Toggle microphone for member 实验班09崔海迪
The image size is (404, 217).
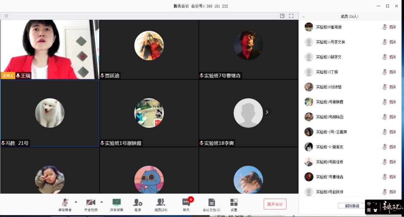[385, 27]
